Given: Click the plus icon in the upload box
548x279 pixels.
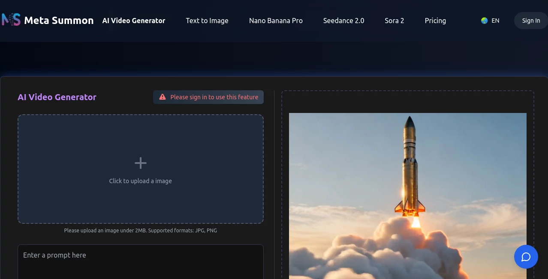Looking at the screenshot, I should pyautogui.click(x=140, y=163).
